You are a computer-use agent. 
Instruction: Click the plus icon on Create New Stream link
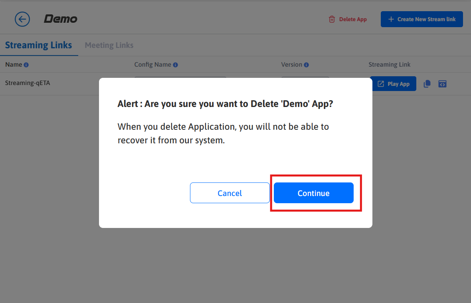391,19
